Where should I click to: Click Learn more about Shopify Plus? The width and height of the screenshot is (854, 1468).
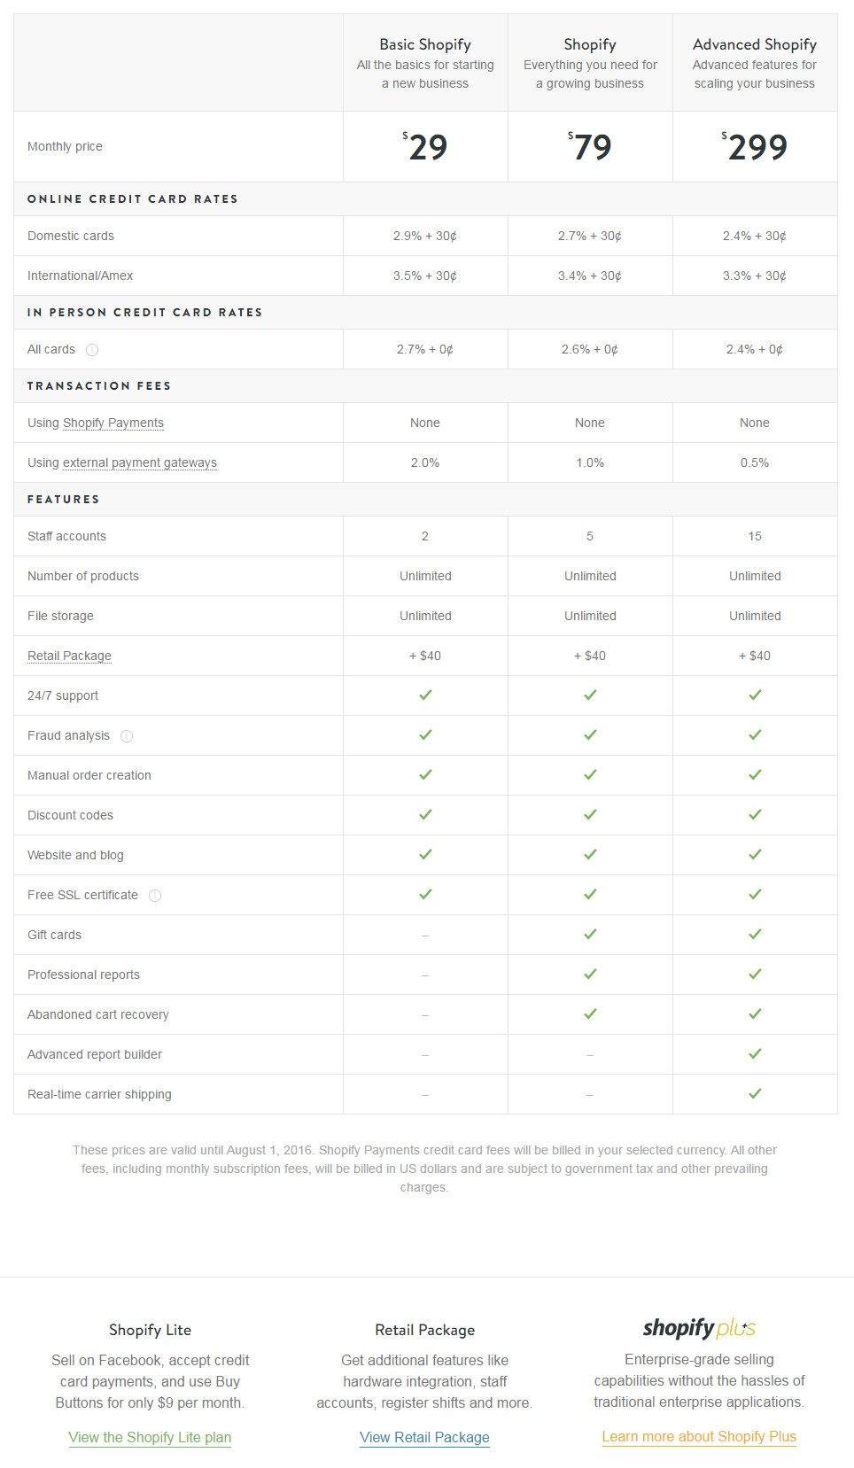pos(699,1437)
